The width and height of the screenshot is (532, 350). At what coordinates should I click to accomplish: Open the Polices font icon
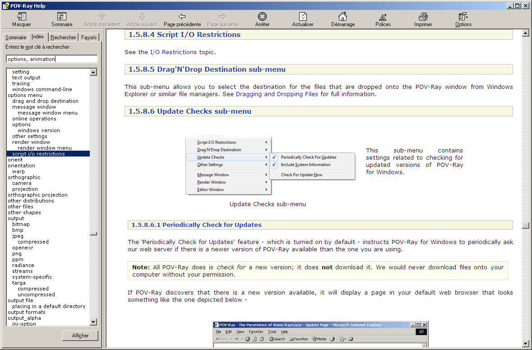(383, 17)
